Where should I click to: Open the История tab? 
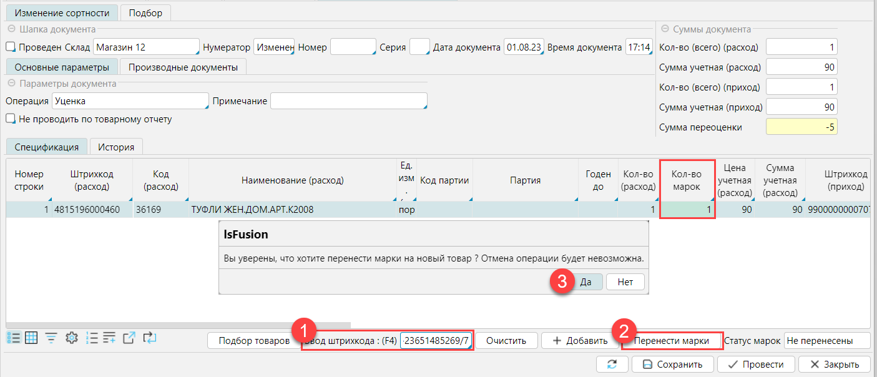(115, 147)
